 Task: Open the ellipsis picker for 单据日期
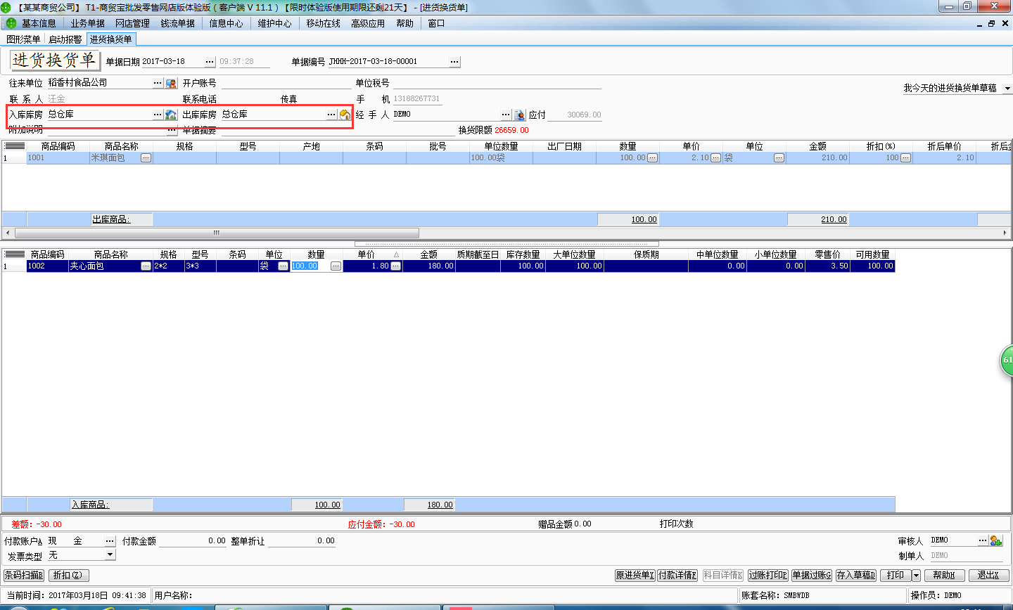point(209,62)
